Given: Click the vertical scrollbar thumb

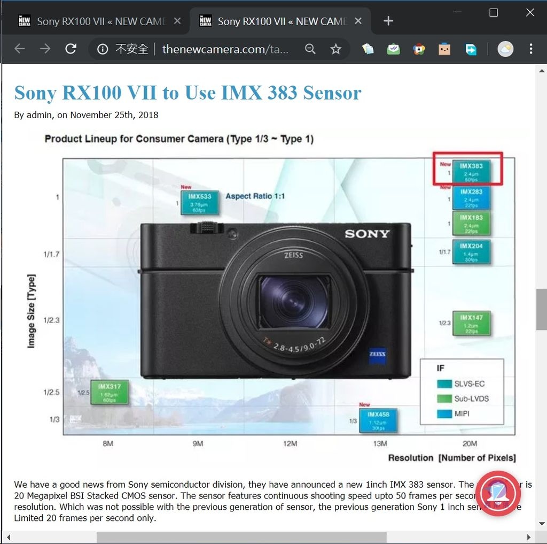Looking at the screenshot, I should 542,309.
